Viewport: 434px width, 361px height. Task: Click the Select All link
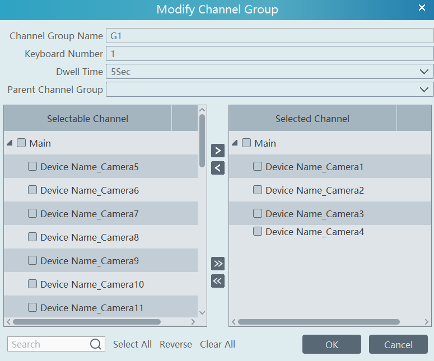click(x=132, y=344)
